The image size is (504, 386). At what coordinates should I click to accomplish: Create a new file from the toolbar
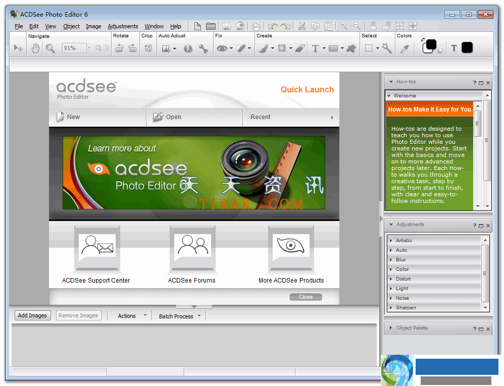pyautogui.click(x=197, y=26)
